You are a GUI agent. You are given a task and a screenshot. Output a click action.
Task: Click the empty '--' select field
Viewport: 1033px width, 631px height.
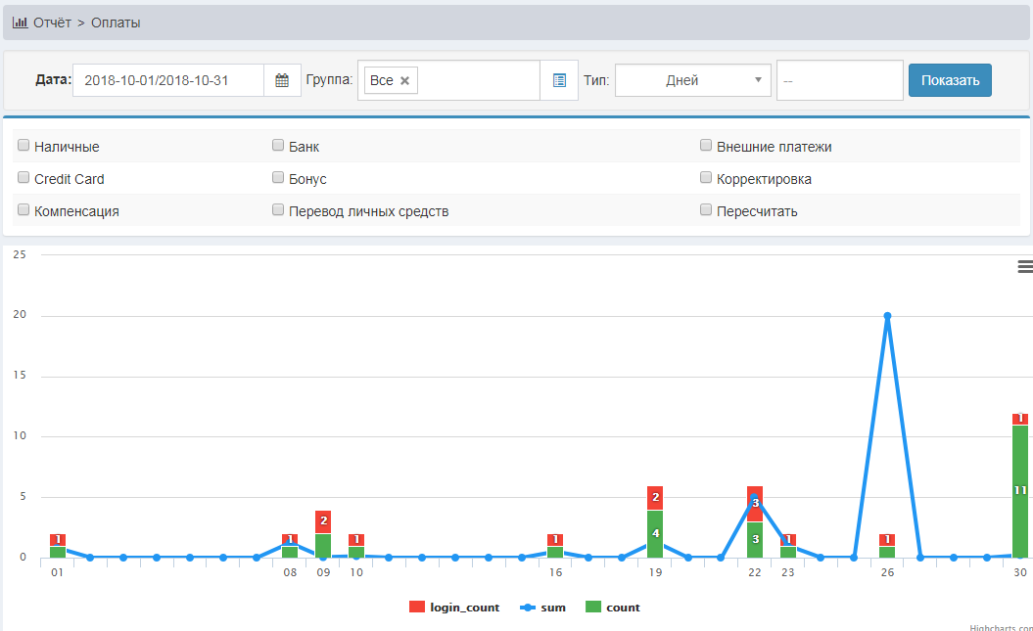pos(839,80)
